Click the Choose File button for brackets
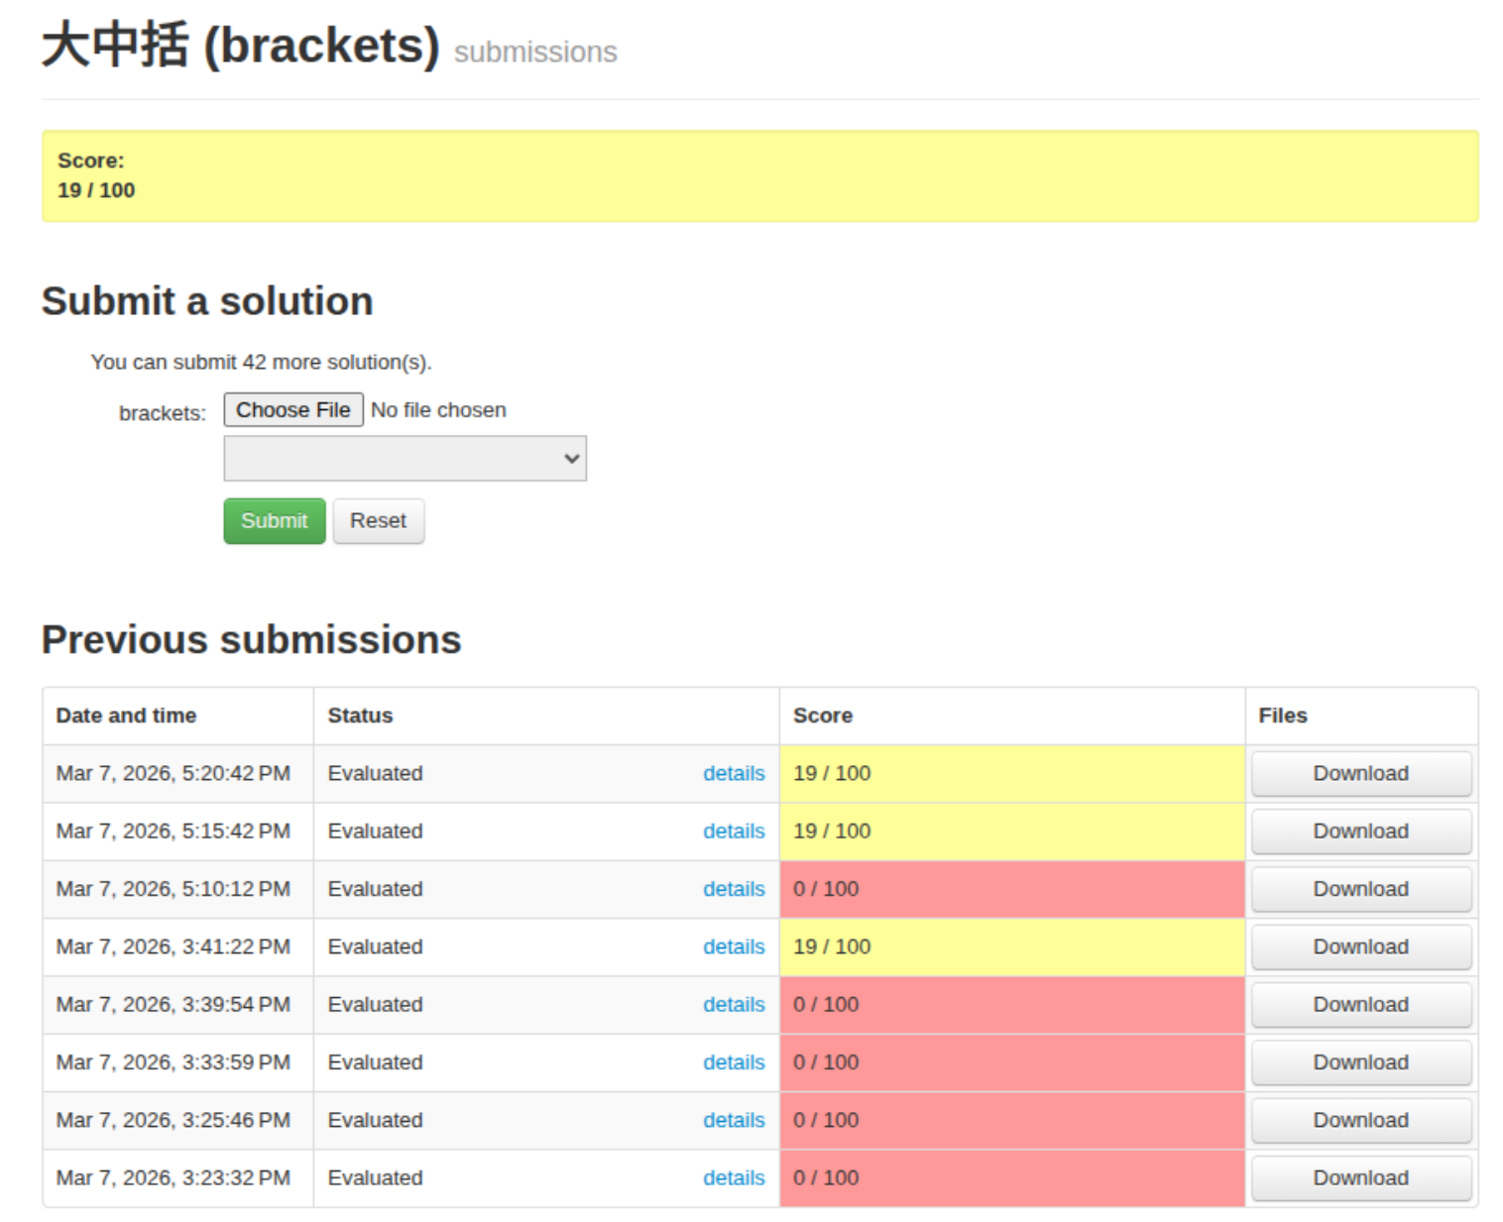 coord(292,410)
